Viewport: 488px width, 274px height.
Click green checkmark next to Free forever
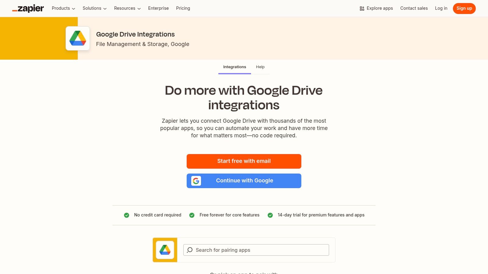[x=192, y=215]
